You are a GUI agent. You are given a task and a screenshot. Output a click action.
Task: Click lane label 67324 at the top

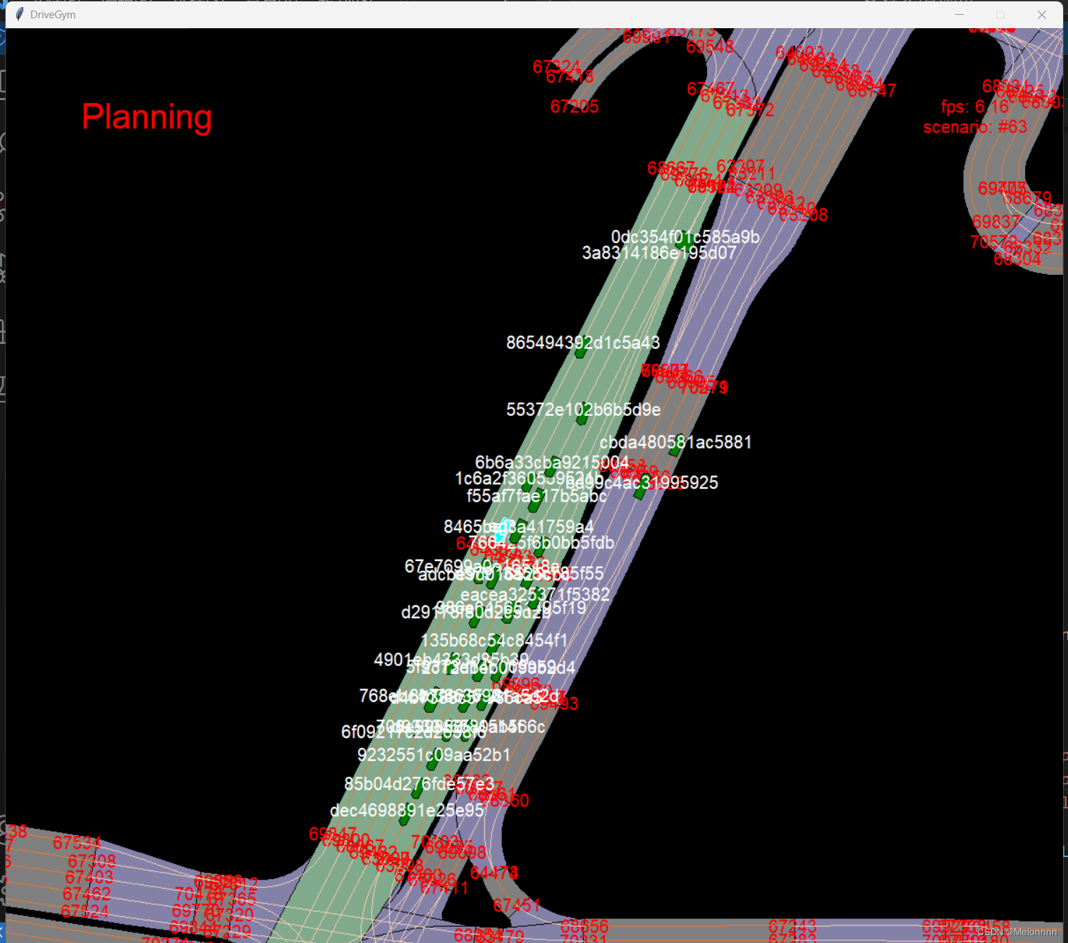coord(556,68)
